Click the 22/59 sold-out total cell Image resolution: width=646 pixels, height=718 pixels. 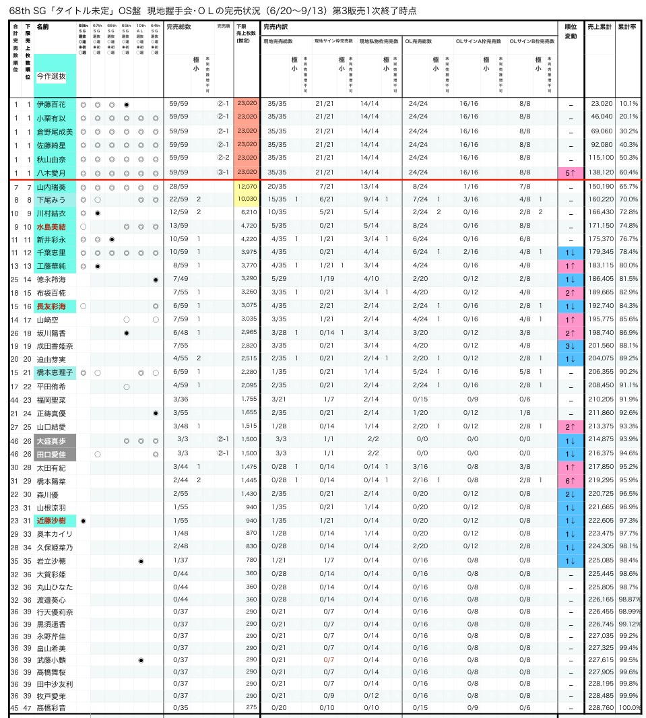click(x=179, y=199)
